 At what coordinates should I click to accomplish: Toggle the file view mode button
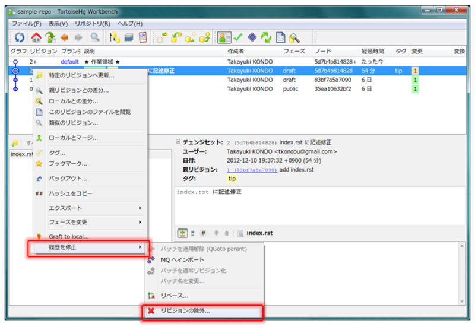193,233
